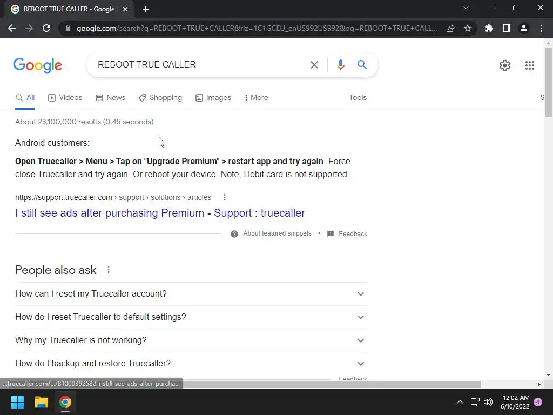The height and width of the screenshot is (415, 553).
Task: View site info via the padlock icon
Action: pyautogui.click(x=68, y=28)
